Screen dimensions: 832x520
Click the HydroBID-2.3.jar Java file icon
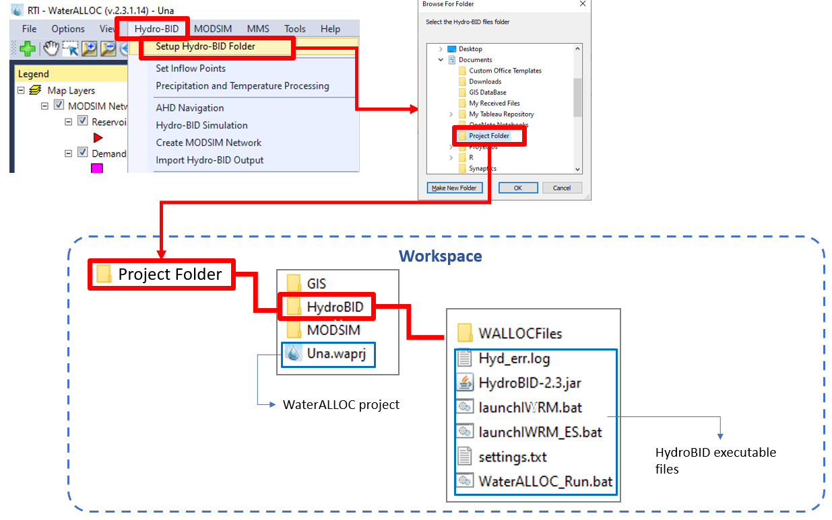point(465,383)
